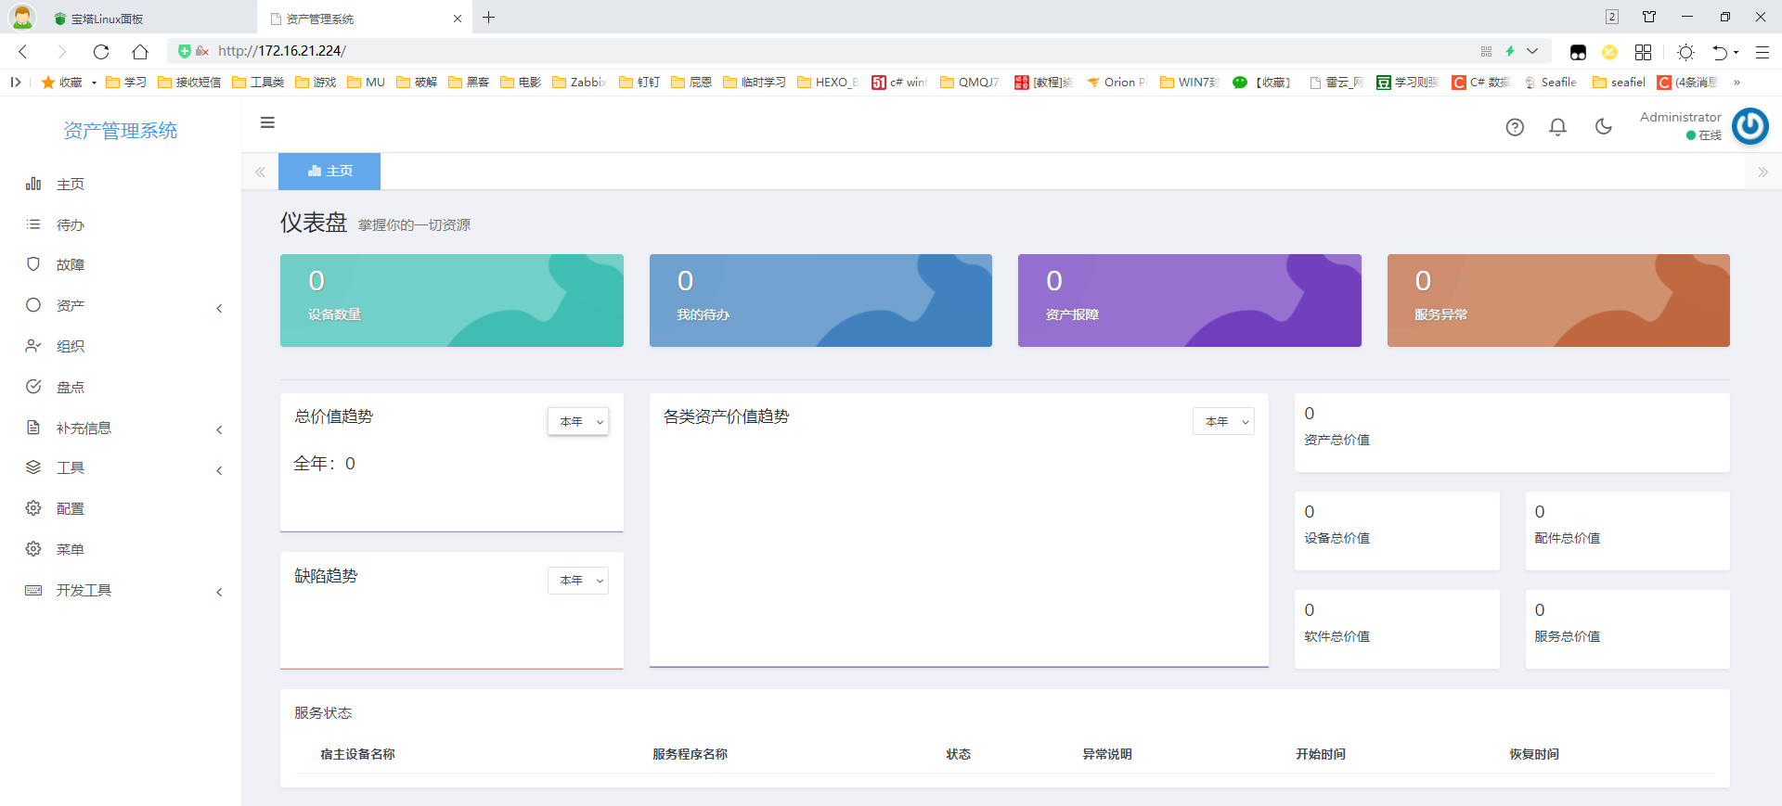Click the Administrator power avatar icon
This screenshot has width=1782, height=806.
click(x=1750, y=126)
